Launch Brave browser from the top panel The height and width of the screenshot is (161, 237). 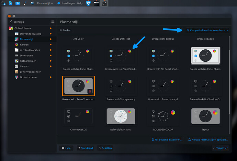(88, 3)
